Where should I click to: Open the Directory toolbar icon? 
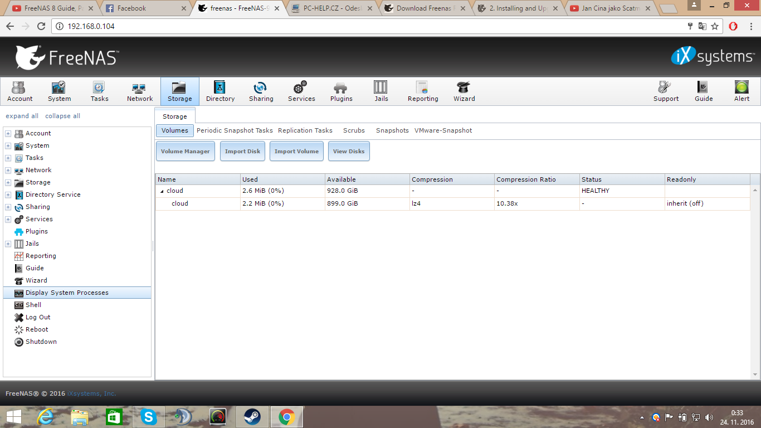coord(220,91)
